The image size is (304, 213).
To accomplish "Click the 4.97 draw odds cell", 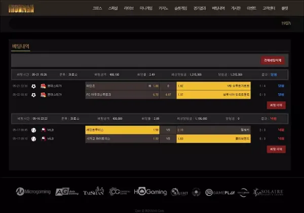I will point(168,95).
